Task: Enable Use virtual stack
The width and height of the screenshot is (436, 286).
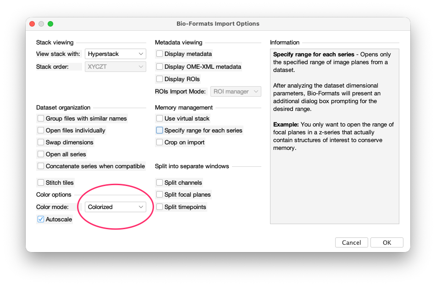Action: (160, 118)
